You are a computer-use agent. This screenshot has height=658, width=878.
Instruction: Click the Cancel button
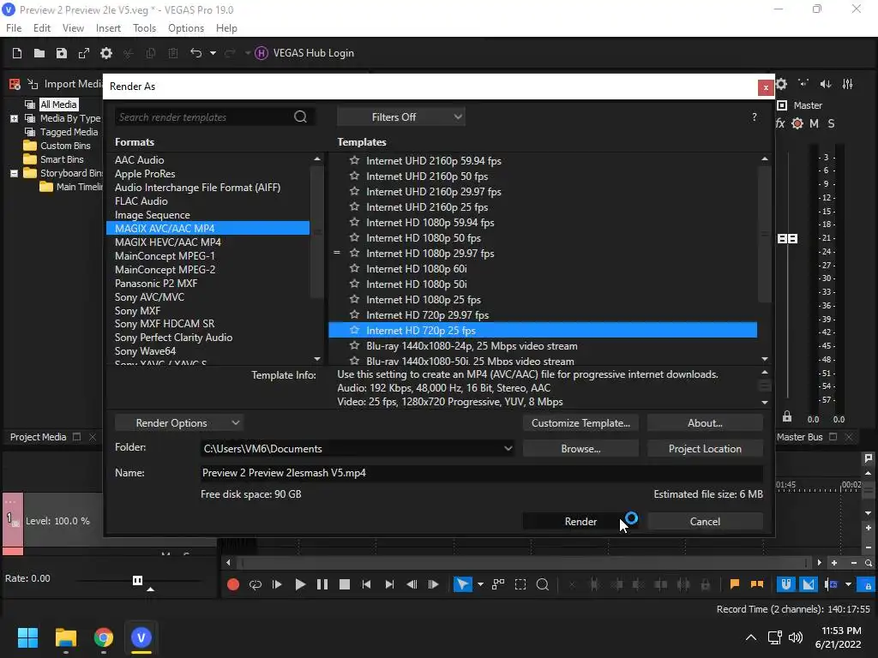(x=705, y=522)
